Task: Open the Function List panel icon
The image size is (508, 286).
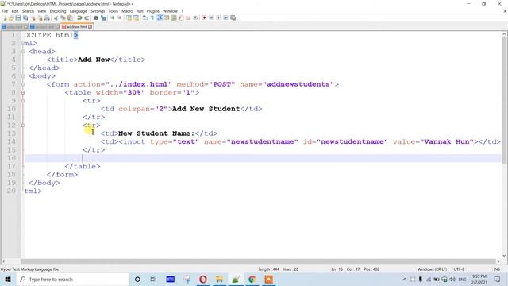Action: [x=181, y=17]
